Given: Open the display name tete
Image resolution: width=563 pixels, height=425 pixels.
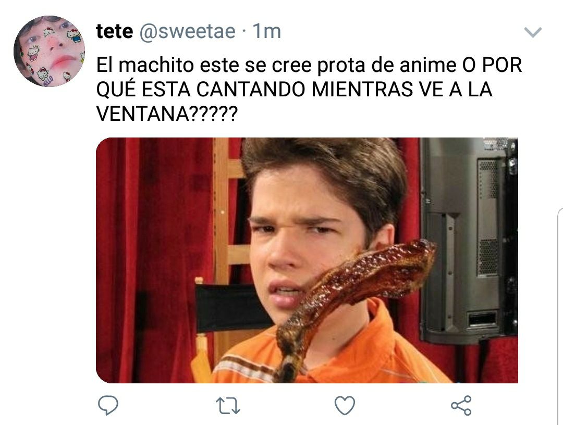Looking at the screenshot, I should (x=115, y=31).
